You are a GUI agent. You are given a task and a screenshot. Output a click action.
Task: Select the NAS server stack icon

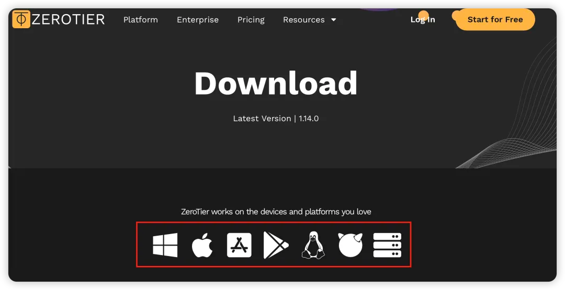pos(387,245)
